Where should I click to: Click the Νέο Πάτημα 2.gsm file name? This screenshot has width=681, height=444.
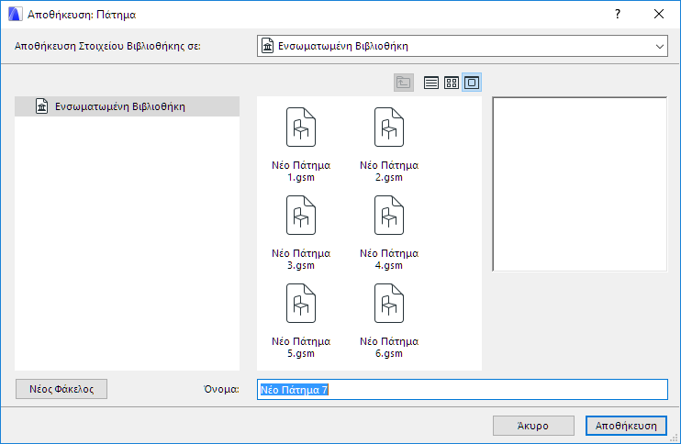[x=389, y=171]
